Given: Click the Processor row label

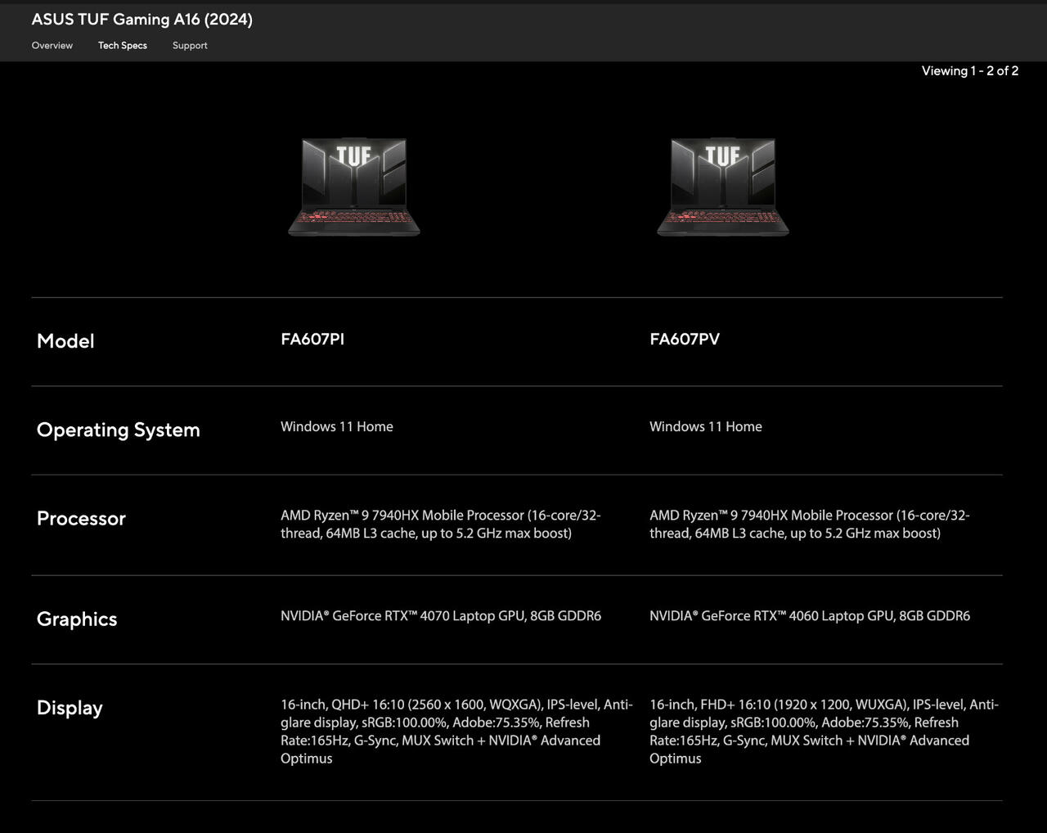Looking at the screenshot, I should [x=81, y=519].
